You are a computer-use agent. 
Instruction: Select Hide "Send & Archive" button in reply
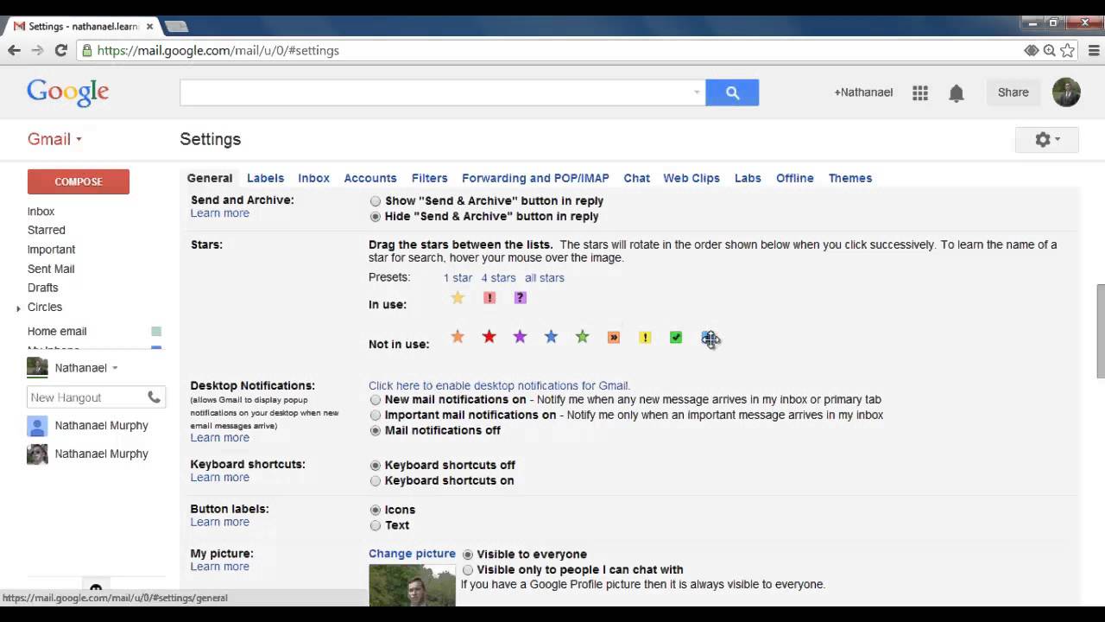tap(376, 217)
